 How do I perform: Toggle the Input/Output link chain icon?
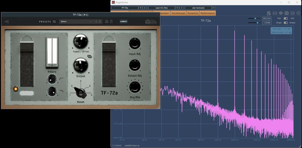pyautogui.click(x=89, y=56)
